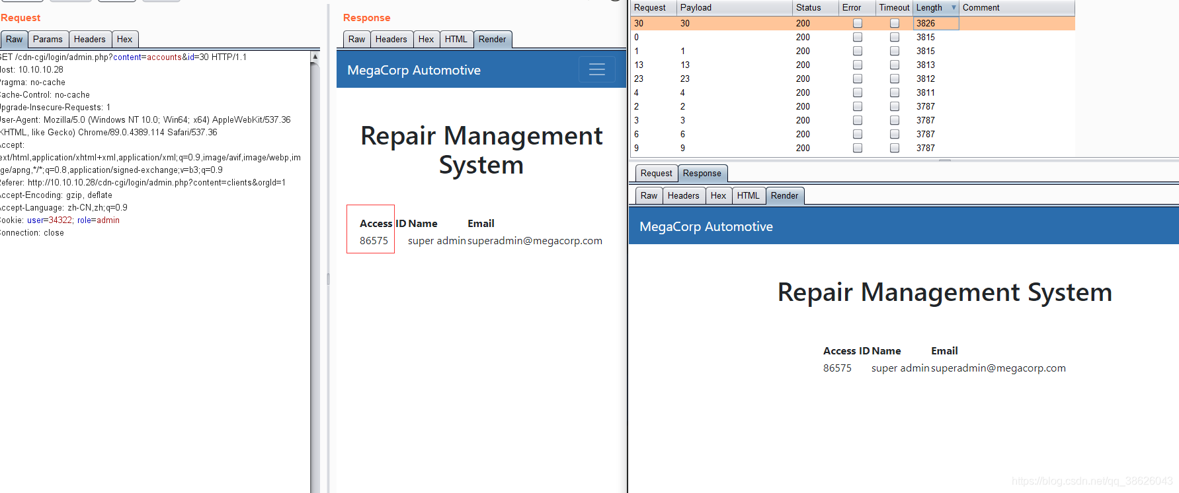Screen dimensions: 1179x493
Task: Click MegaCorp Automotive brand link in left render
Action: pos(414,70)
